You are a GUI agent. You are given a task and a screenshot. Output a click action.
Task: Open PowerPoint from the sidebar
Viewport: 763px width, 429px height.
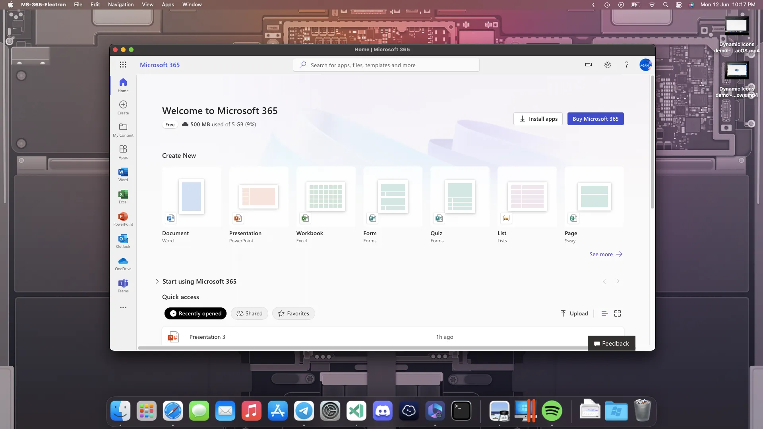pyautogui.click(x=123, y=218)
